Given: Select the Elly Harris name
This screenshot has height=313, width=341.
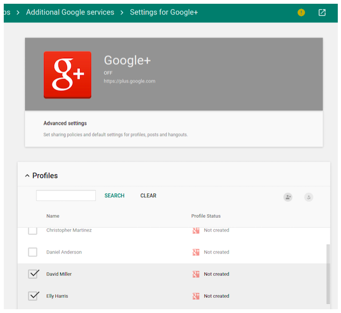Looking at the screenshot, I should [x=57, y=296].
